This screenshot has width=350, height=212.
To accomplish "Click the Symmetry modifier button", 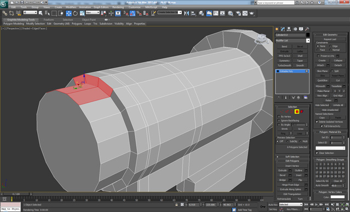I will click(x=284, y=61).
